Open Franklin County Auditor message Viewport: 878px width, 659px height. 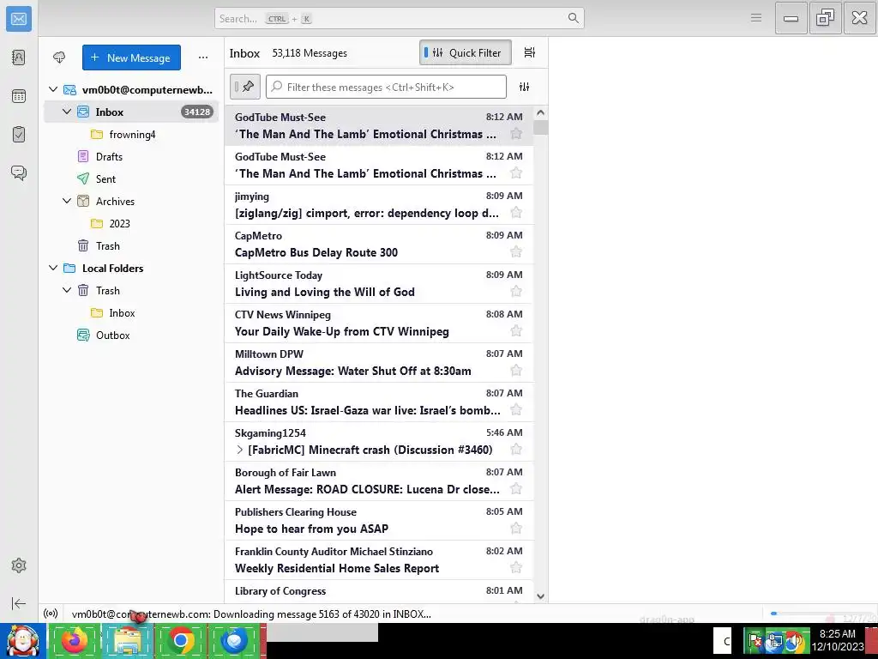[x=379, y=559]
